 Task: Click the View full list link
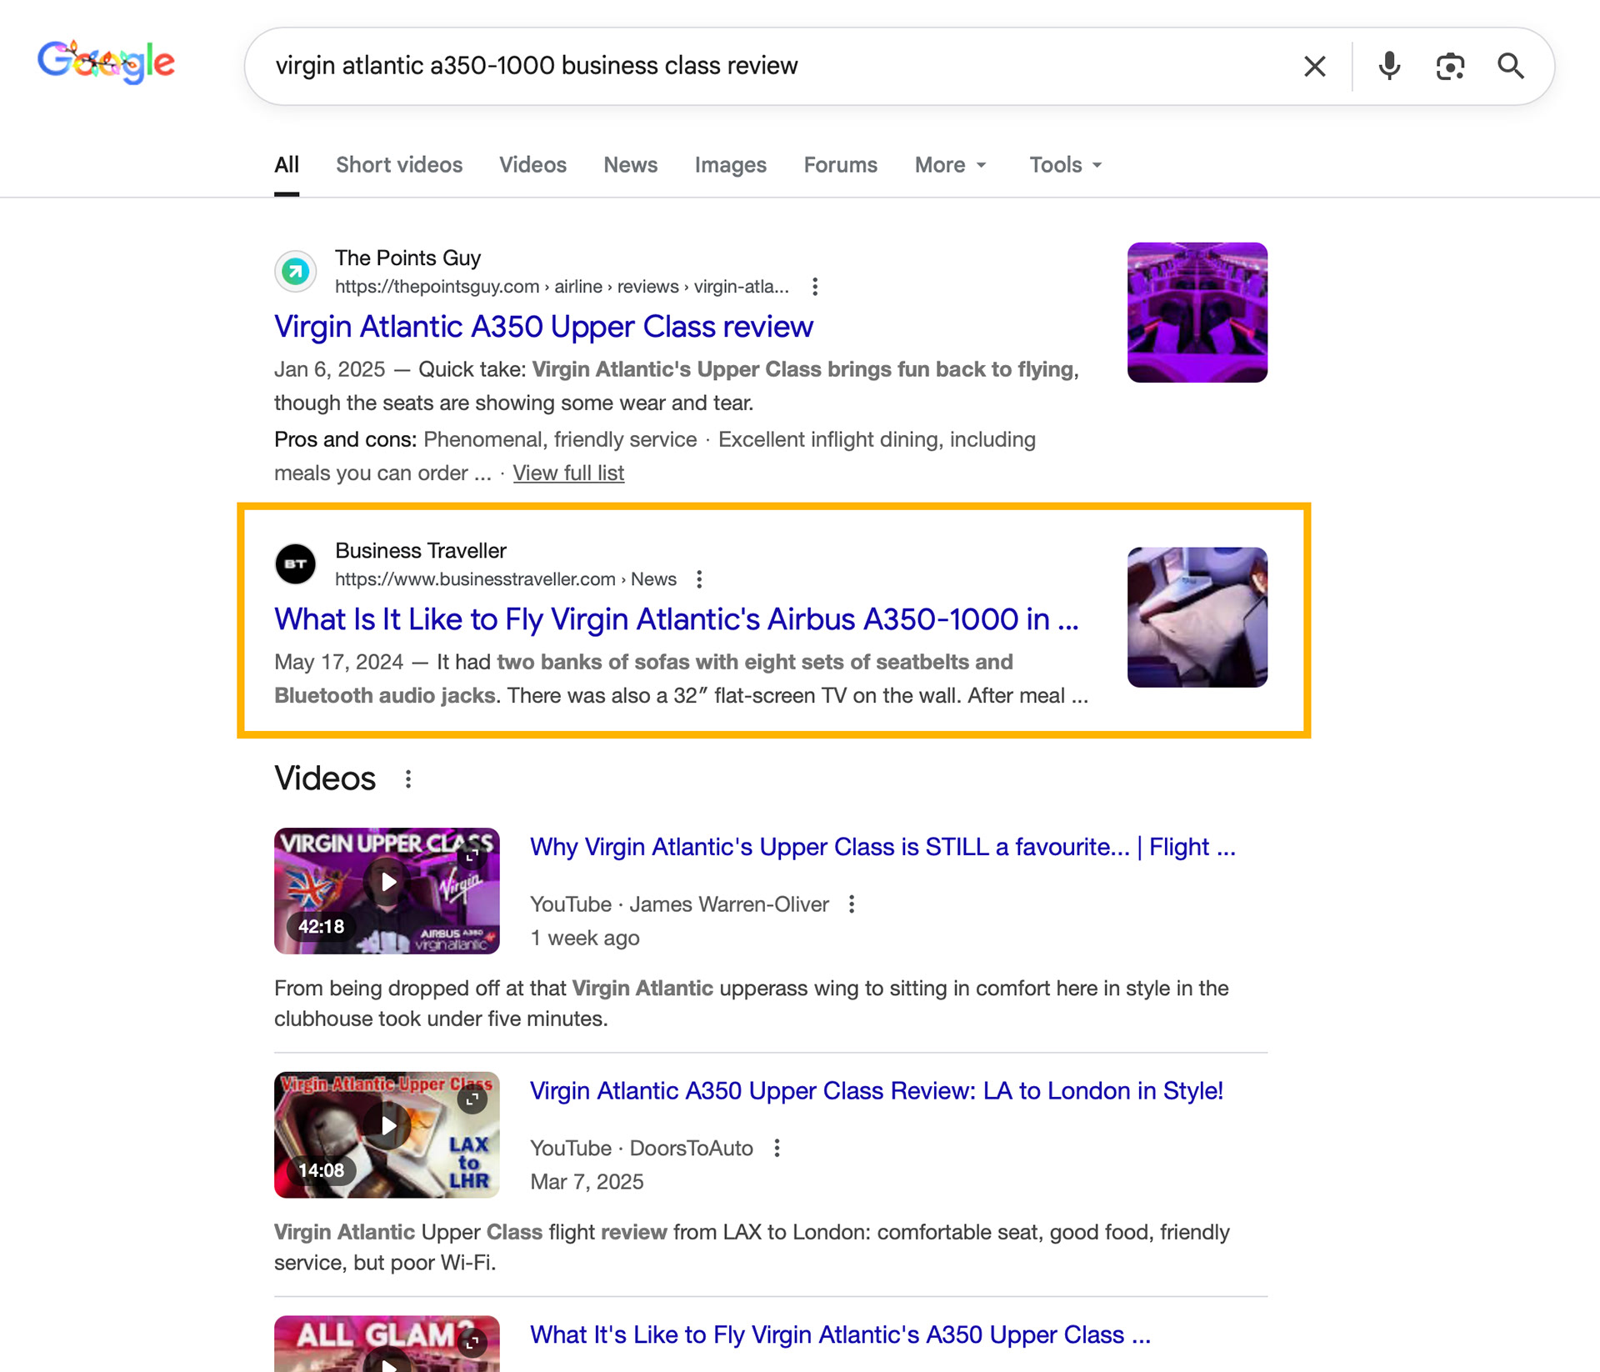pos(568,473)
